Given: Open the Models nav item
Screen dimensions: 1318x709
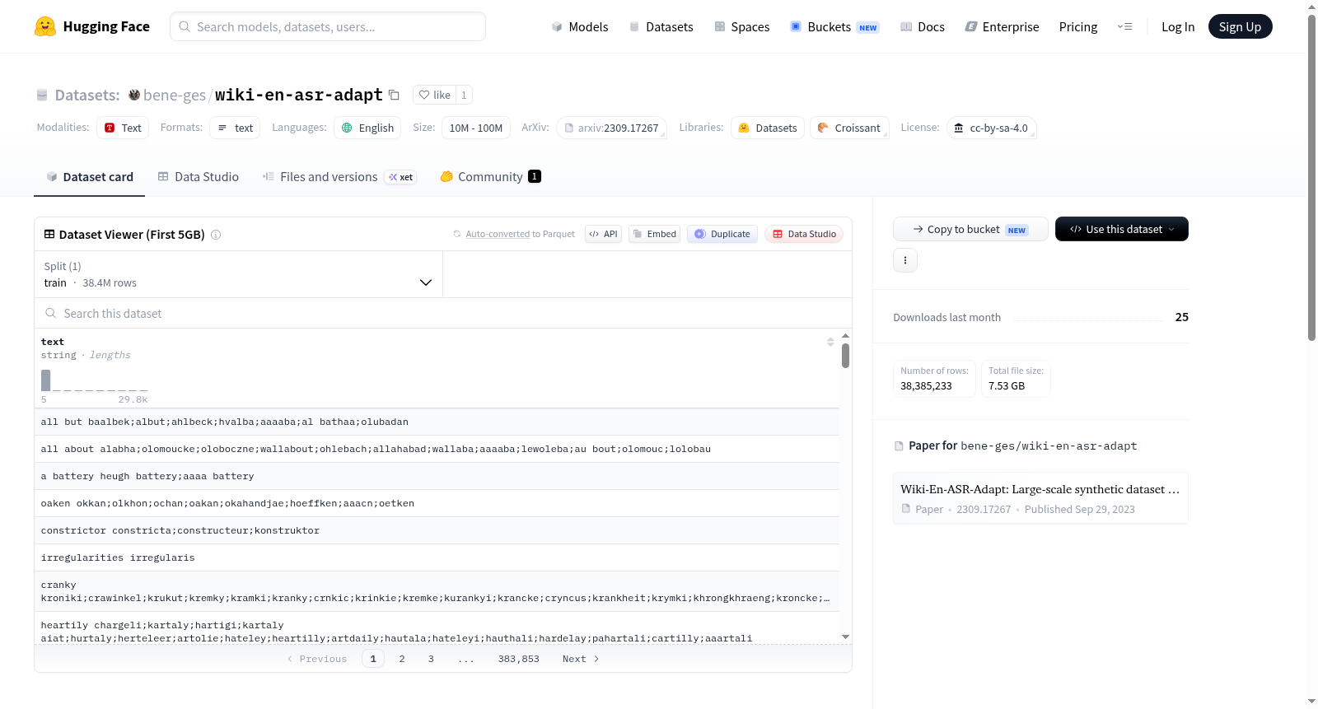Looking at the screenshot, I should (x=580, y=27).
